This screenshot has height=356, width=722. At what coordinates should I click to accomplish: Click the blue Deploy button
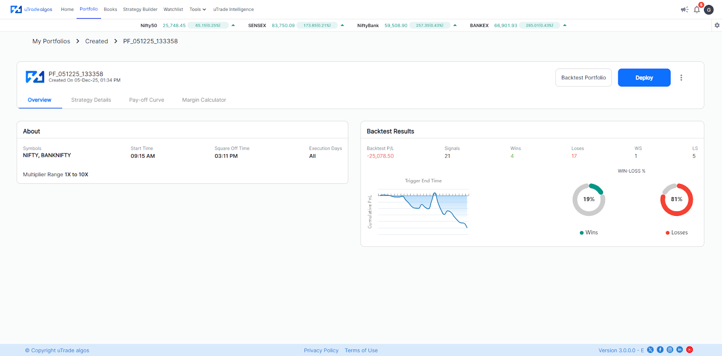644,78
